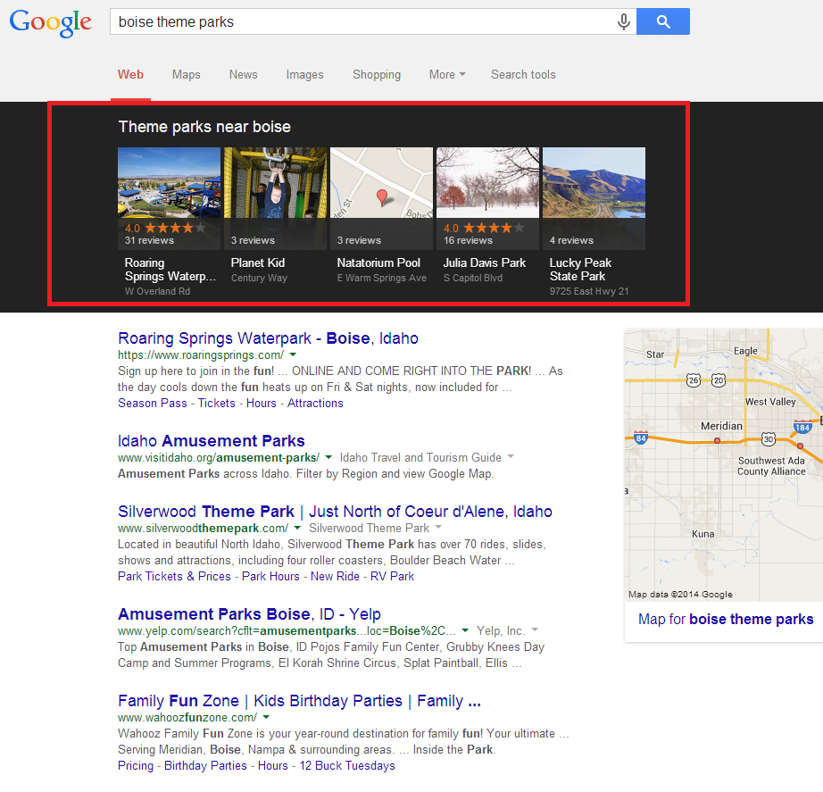
Task: Open the Birthday Parties sitelink
Action: point(205,766)
